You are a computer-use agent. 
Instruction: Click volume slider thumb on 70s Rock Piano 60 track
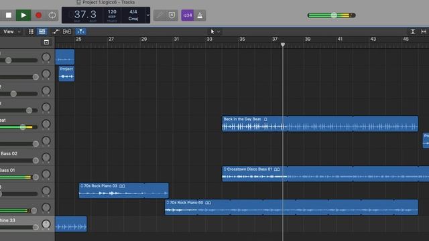(x=34, y=210)
